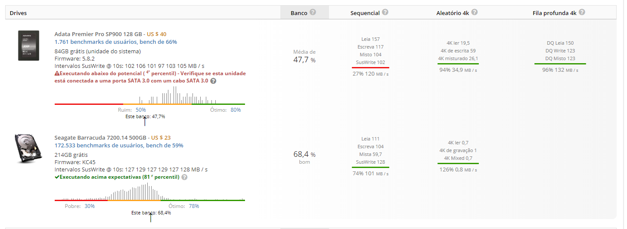This screenshot has height=229, width=627.
Task: Click the question mark next to Aleatório 4k
Action: coord(474,12)
